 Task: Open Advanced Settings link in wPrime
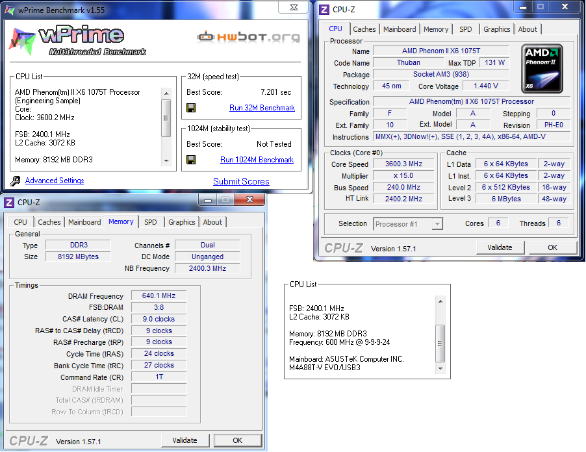click(x=55, y=181)
